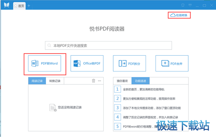This screenshot has height=137, width=216.
Task: Click feature item 3 本地文件搜索功能
Action: point(152,108)
